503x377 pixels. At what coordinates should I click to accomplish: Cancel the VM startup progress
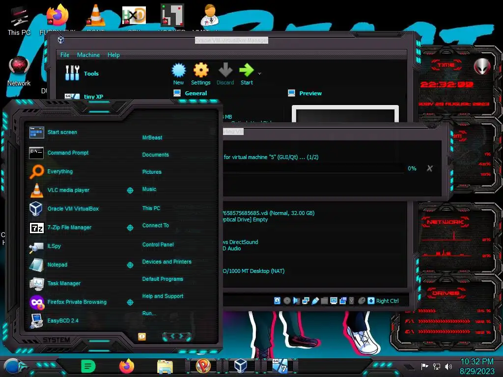pos(429,168)
